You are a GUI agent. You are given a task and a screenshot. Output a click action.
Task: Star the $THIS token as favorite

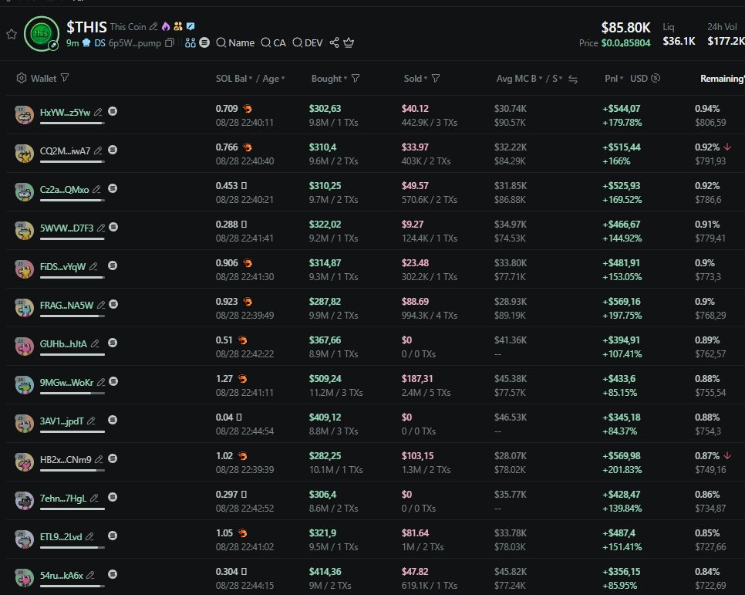tap(11, 34)
